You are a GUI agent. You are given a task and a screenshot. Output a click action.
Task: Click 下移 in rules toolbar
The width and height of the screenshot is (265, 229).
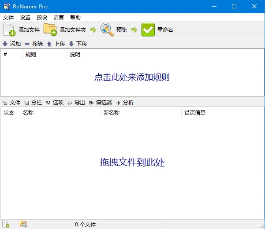82,44
